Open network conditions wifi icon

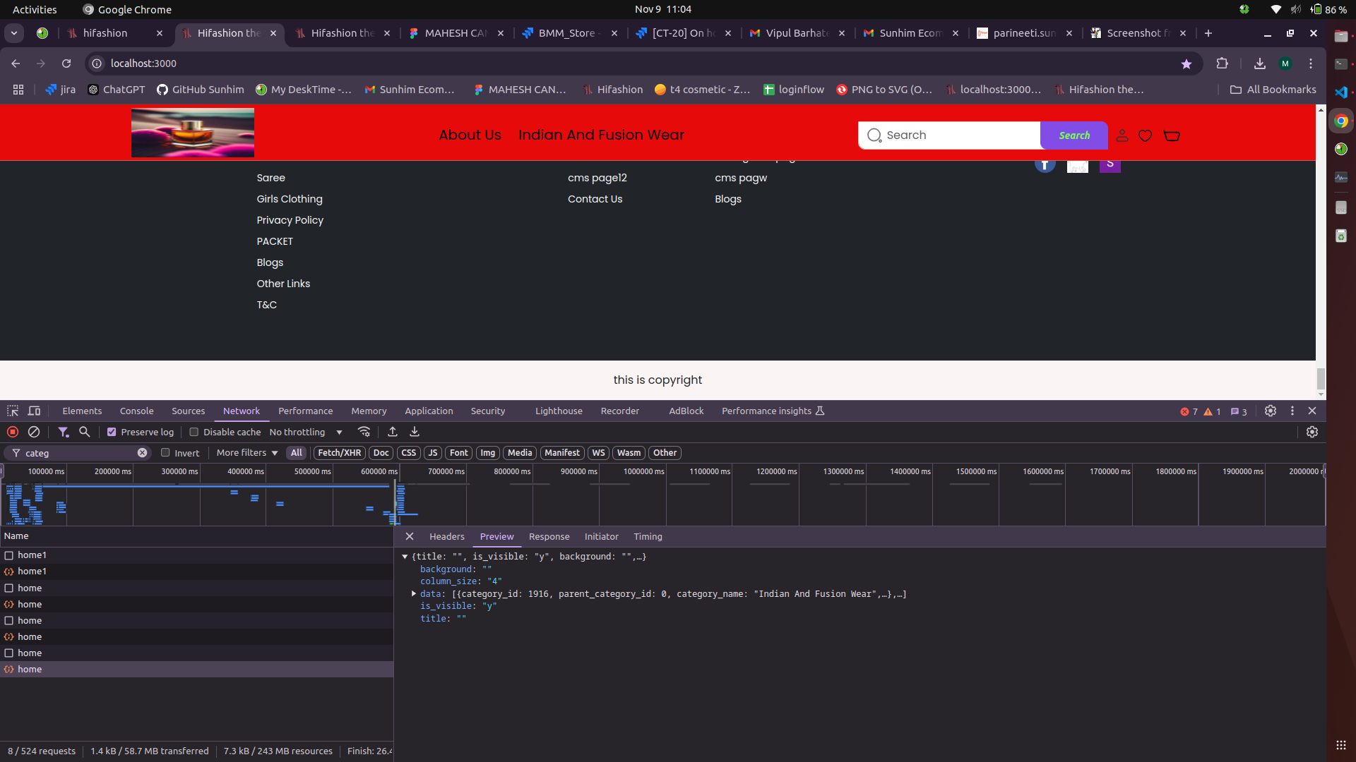click(x=364, y=432)
